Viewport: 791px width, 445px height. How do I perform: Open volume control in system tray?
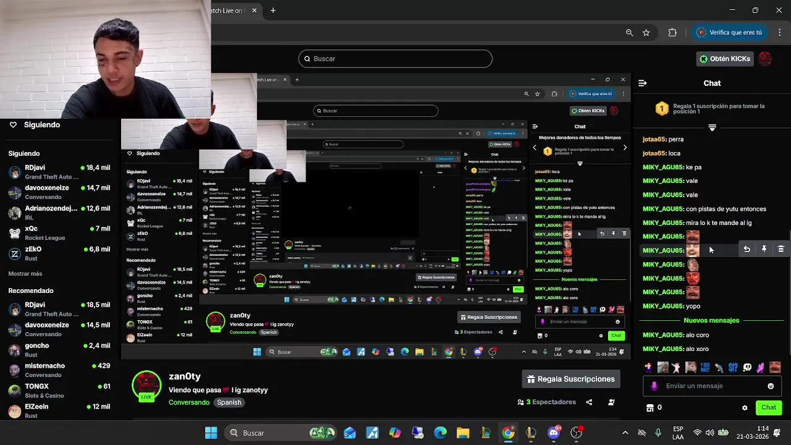click(x=709, y=433)
